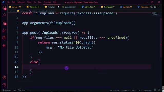Switch to the App.js tab
The width and height of the screenshot is (164, 92).
coord(15,7)
